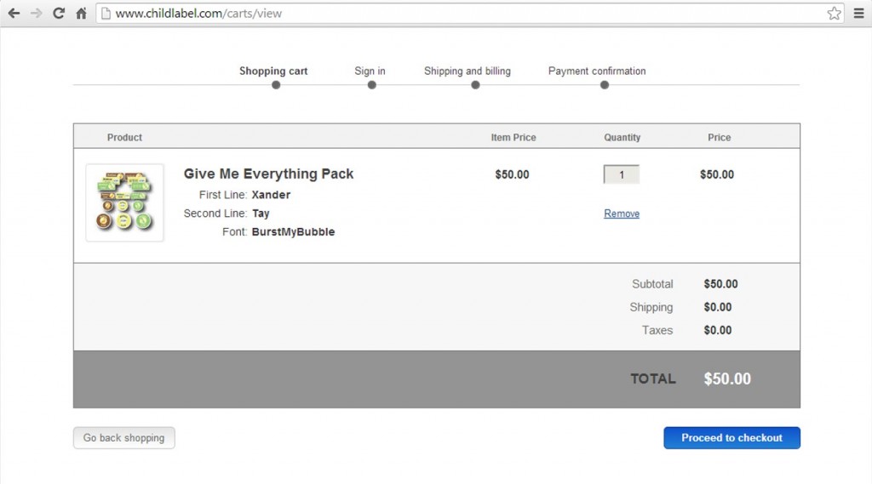This screenshot has height=484, width=872.
Task: Select the Sign in step dot
Action: pyautogui.click(x=372, y=85)
